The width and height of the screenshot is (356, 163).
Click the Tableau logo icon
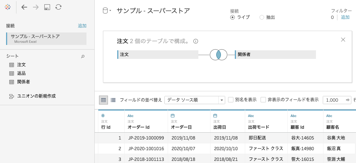pyautogui.click(x=8, y=7)
